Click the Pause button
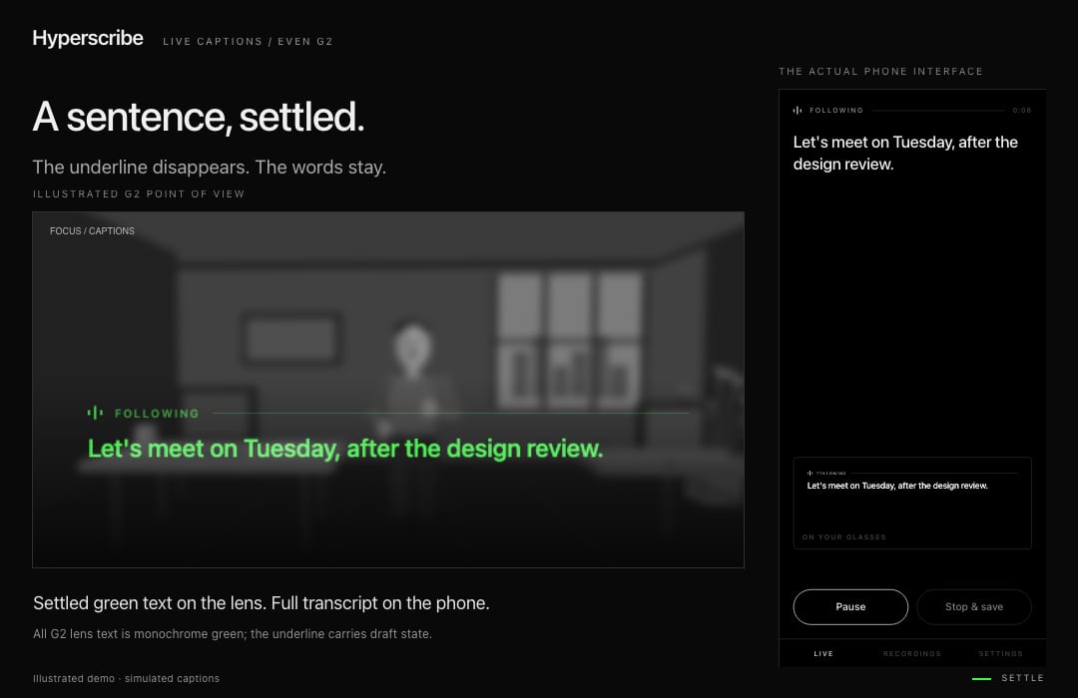Screen dimensions: 1078x698 850,606
